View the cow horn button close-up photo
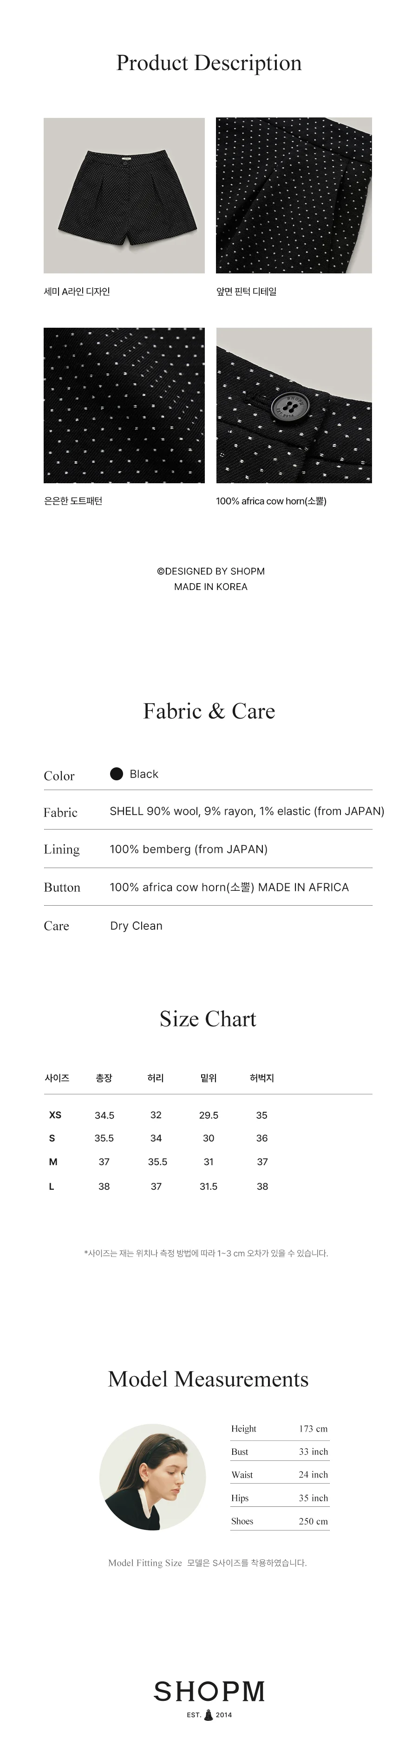The height and width of the screenshot is (1764, 418). [x=294, y=405]
